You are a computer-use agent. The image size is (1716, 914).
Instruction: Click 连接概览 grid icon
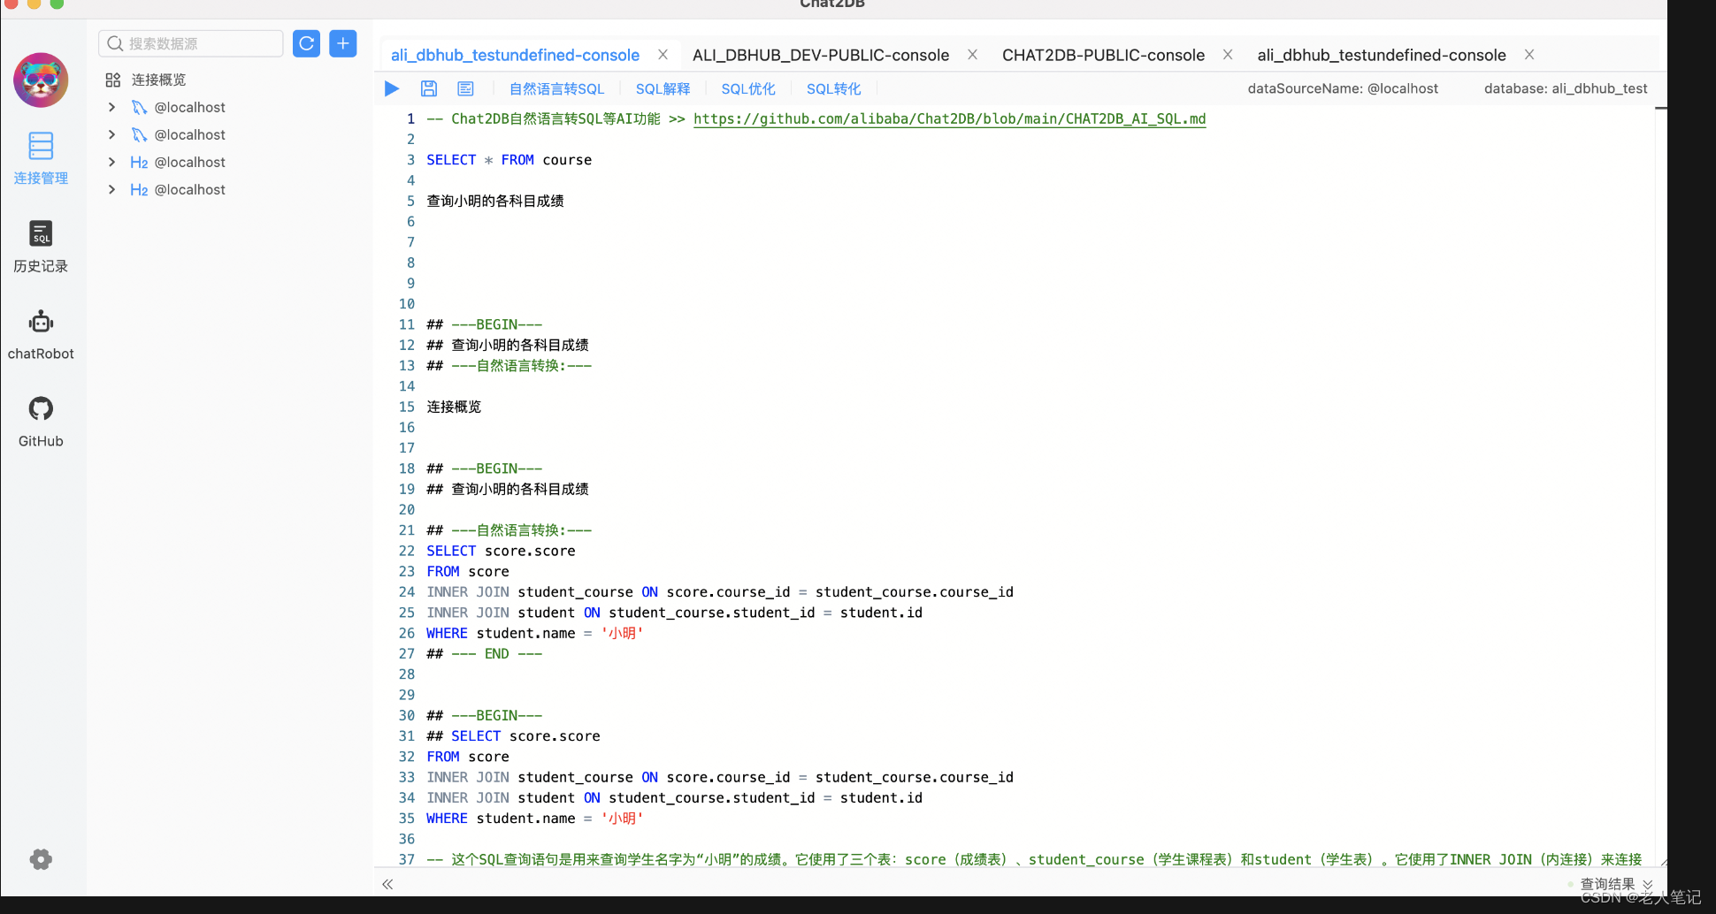coord(113,80)
